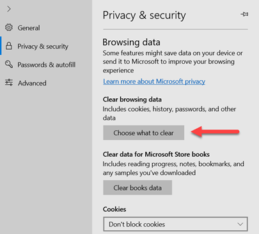Go to Passwords & autofill section
Image resolution: width=259 pixels, height=234 pixels.
(47, 64)
